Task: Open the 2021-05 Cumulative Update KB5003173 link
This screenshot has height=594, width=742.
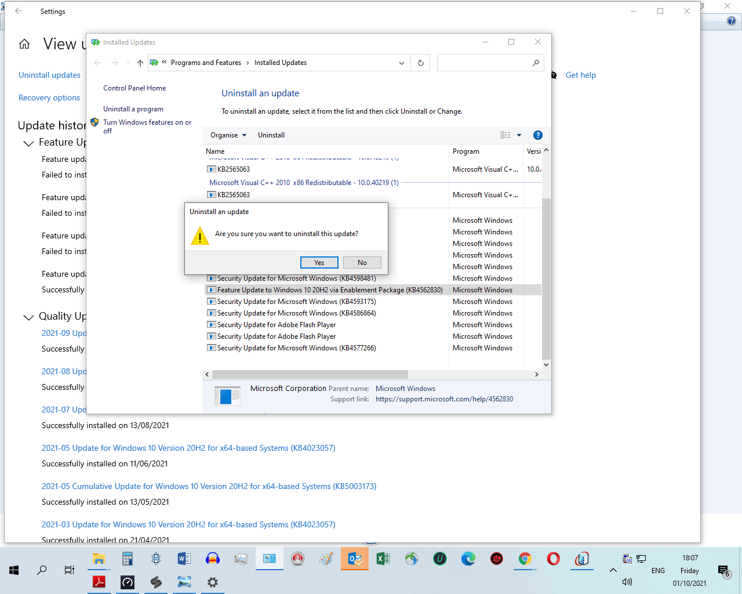Action: [209, 486]
